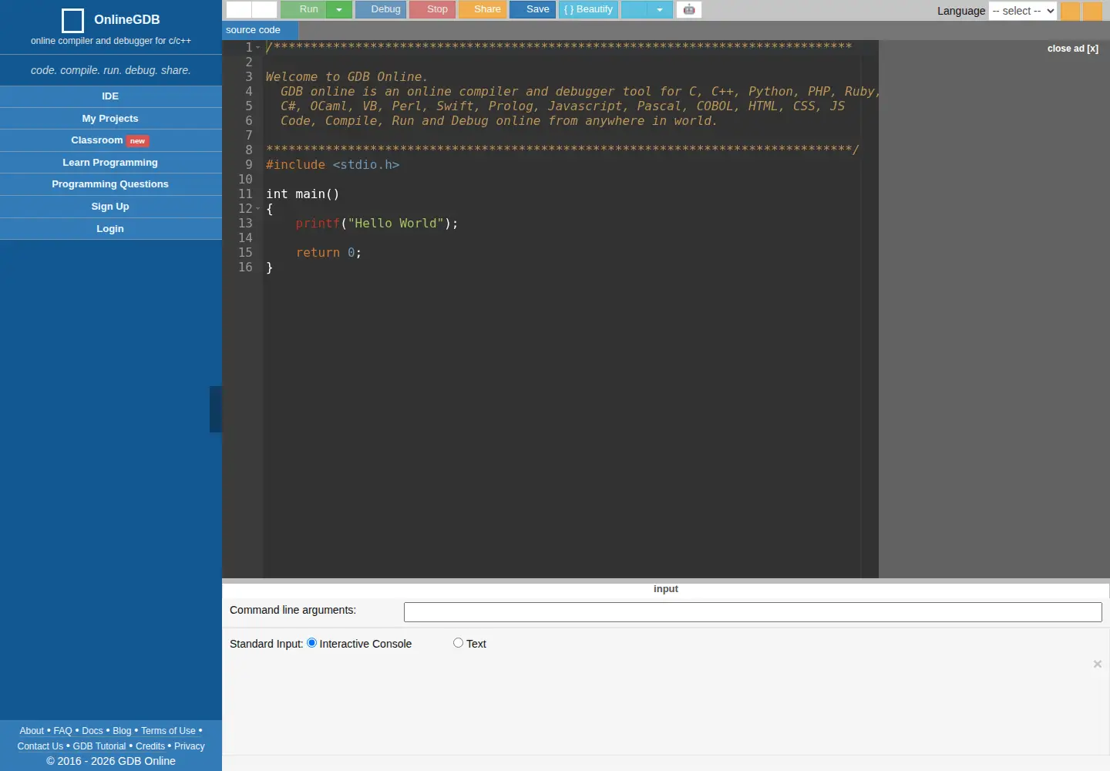Viewport: 1110px width, 771px height.
Task: Open the Docs footer link
Action: (x=92, y=731)
